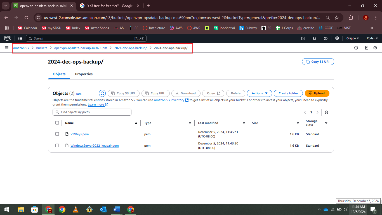Viewport: 382px width, 215px height.
Task: Click the Upload button
Action: pyautogui.click(x=317, y=93)
